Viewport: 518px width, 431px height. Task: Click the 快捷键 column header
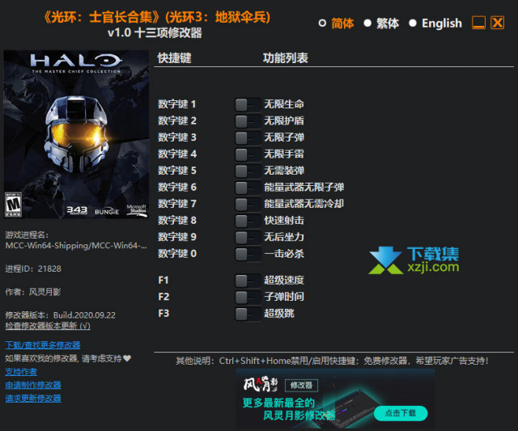pos(175,58)
